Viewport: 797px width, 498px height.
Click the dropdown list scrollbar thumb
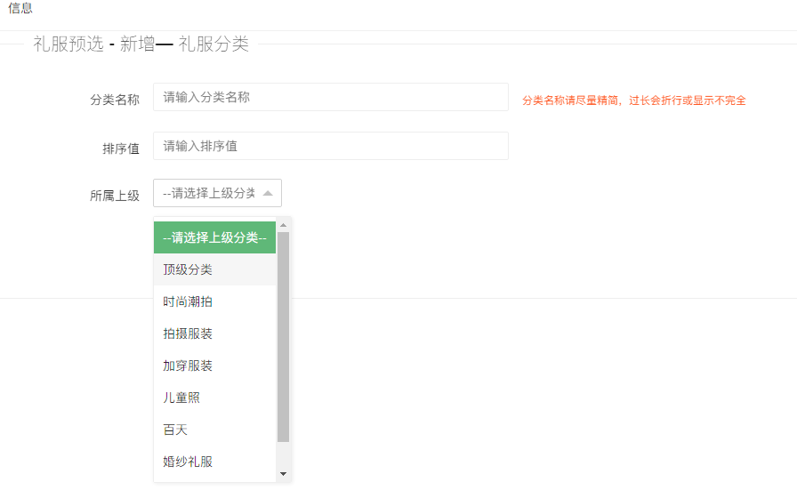pos(284,338)
